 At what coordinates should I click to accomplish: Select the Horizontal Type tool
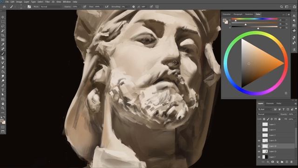coord(3,90)
